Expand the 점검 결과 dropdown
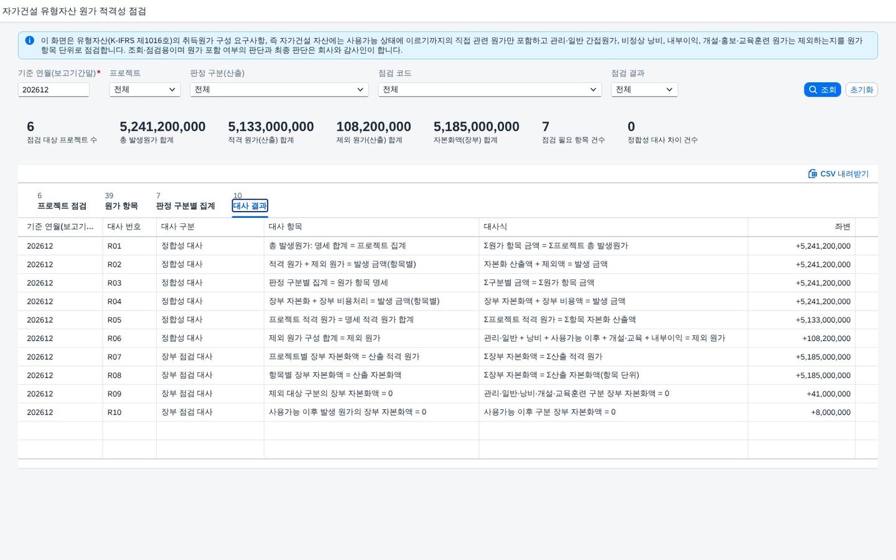This screenshot has width=896, height=560. 644,90
